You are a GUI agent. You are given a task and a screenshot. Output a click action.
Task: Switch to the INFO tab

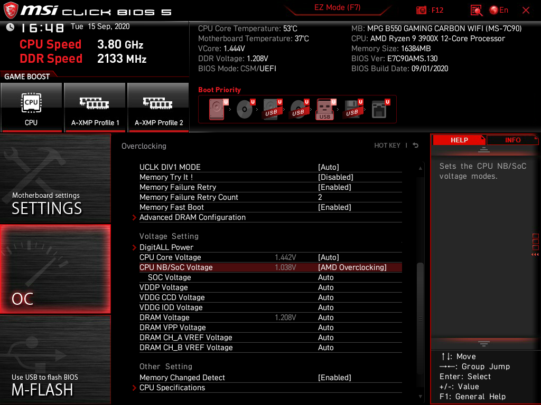tap(512, 140)
